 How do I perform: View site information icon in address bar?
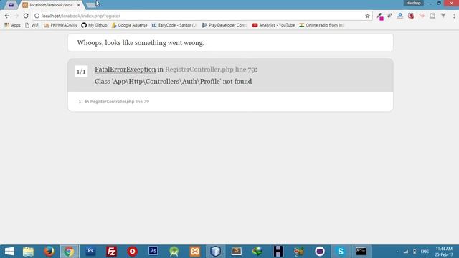click(37, 16)
